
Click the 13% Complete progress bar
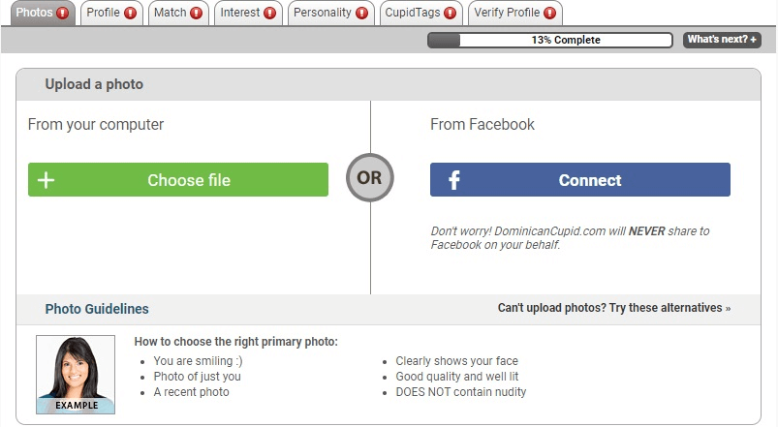(x=549, y=40)
